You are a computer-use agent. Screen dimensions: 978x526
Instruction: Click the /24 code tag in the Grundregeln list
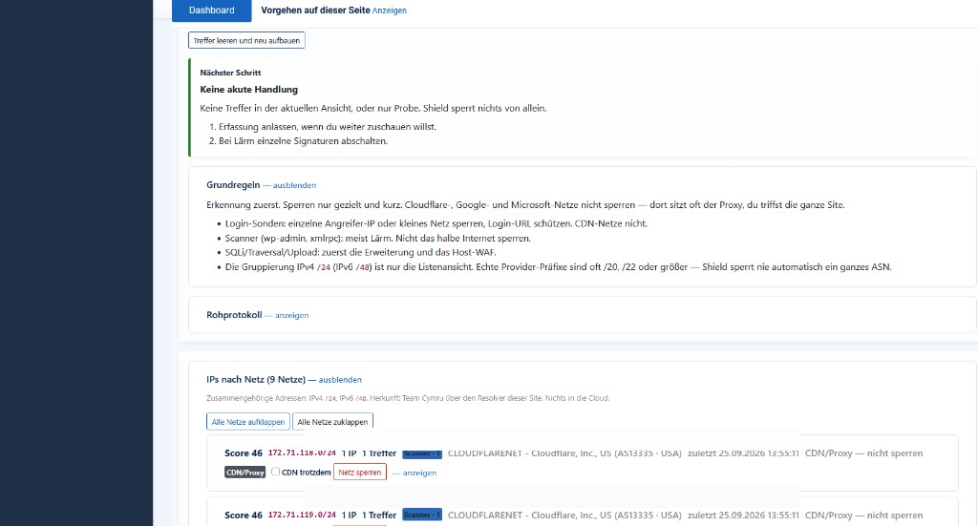click(x=324, y=267)
